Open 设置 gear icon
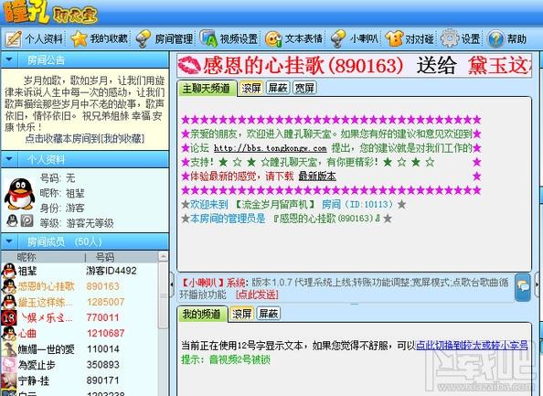 tap(450, 38)
